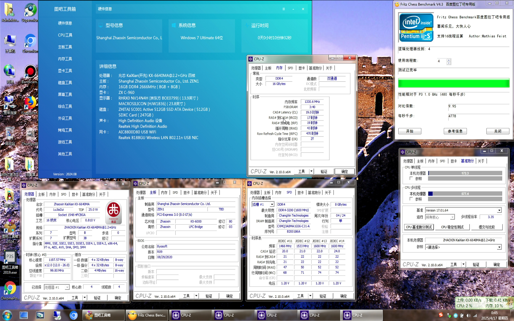Open the 回收站 recycle bin icon
The image size is (514, 321).
click(10, 136)
